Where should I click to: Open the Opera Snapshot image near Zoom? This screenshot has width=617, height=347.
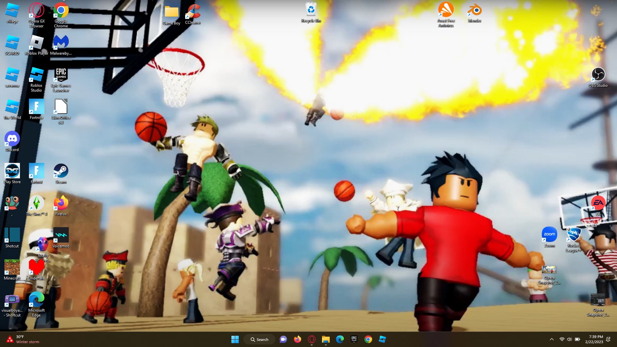549,275
